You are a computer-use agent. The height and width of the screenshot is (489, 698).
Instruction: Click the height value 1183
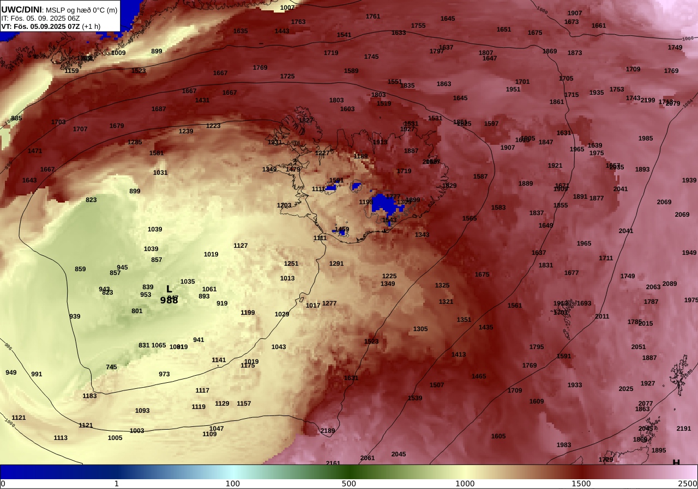tap(89, 396)
